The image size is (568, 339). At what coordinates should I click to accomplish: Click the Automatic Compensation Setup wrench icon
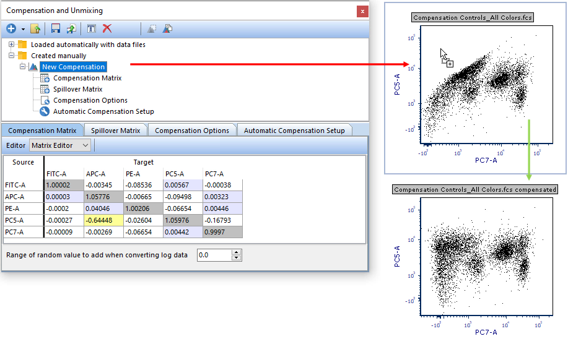[x=45, y=111]
